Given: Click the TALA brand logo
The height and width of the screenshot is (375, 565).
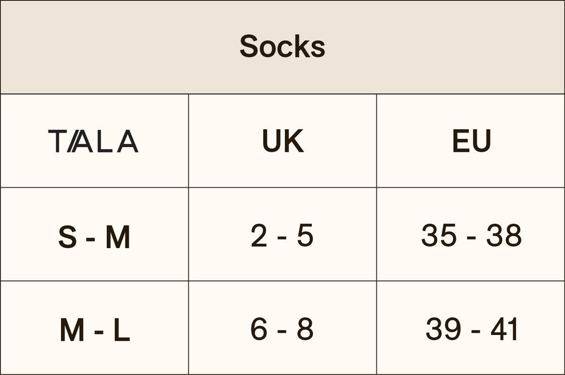Looking at the screenshot, I should [x=93, y=141].
